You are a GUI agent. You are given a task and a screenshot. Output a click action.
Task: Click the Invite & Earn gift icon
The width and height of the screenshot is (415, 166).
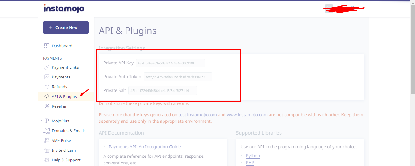pyautogui.click(x=47, y=150)
